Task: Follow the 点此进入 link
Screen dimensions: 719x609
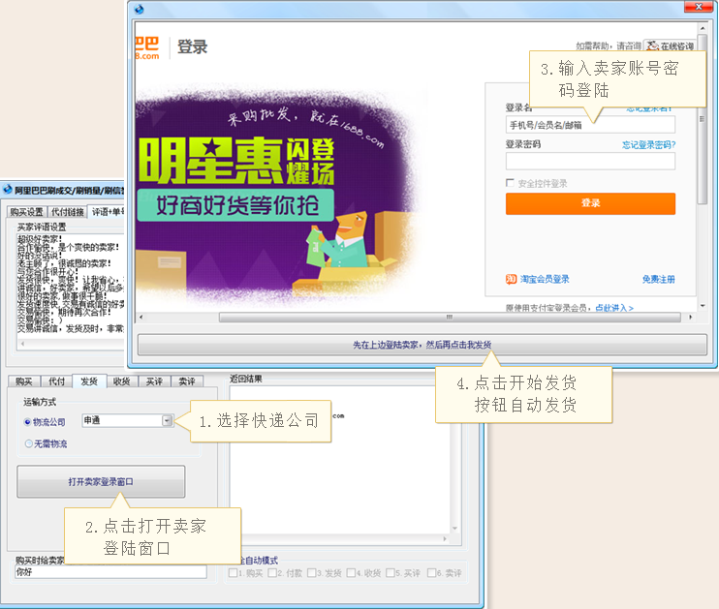Action: 614,308
